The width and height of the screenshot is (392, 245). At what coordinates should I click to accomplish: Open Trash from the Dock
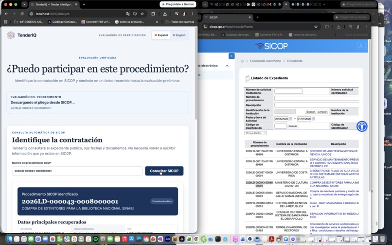coord(382,239)
